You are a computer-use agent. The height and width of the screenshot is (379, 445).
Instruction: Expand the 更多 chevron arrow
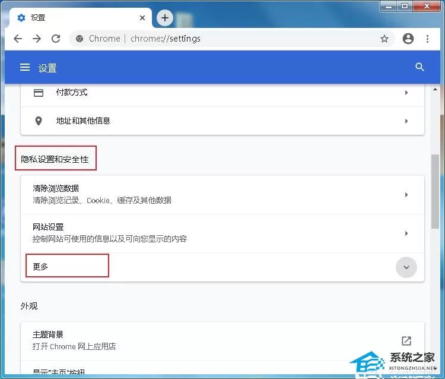tap(406, 267)
